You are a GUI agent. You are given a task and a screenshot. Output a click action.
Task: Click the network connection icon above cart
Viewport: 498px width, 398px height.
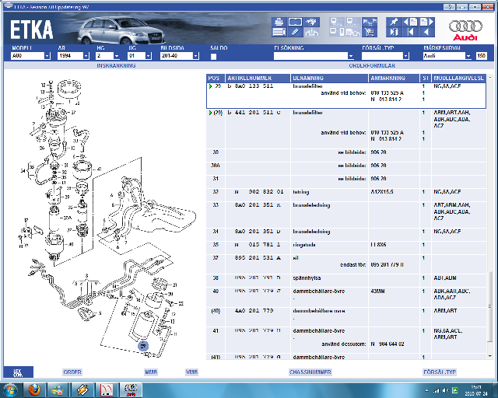pos(370,22)
